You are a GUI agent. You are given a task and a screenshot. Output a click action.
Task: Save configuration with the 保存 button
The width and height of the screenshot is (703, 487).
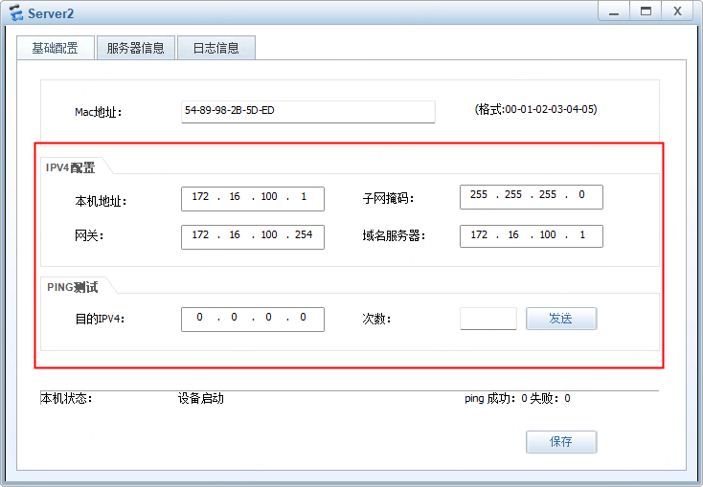pyautogui.click(x=561, y=442)
